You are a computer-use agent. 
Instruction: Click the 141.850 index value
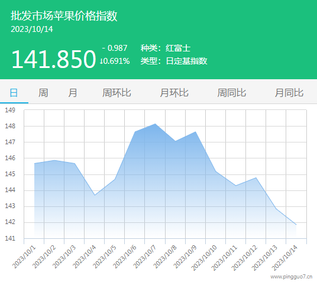click(x=54, y=59)
